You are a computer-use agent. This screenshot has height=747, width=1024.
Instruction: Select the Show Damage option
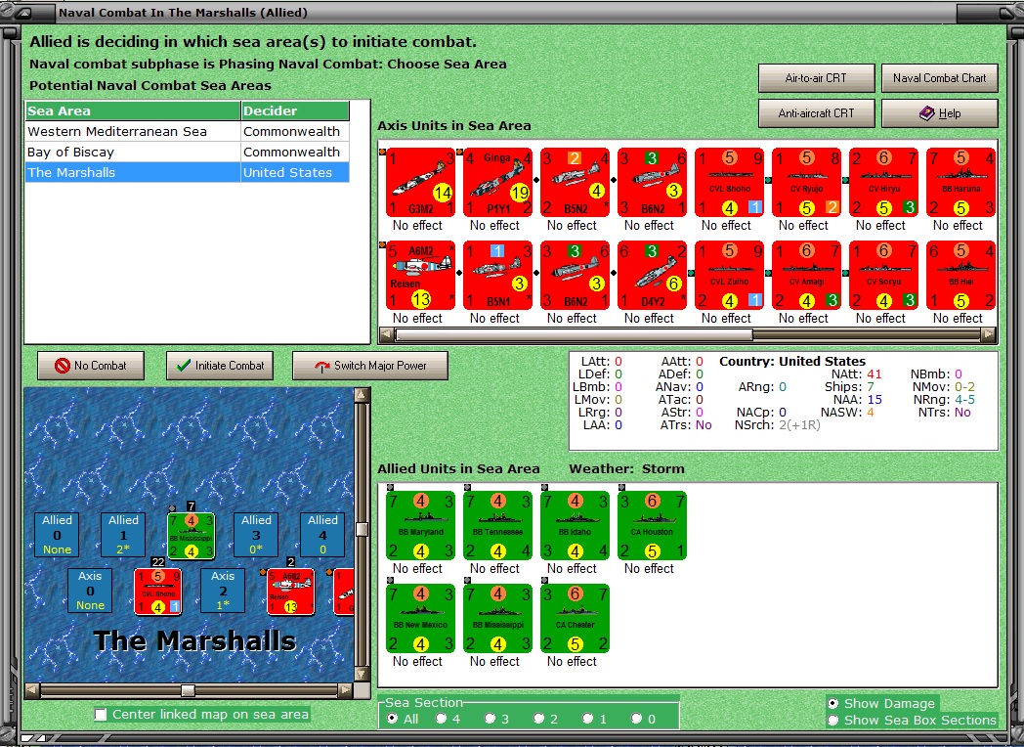[832, 703]
